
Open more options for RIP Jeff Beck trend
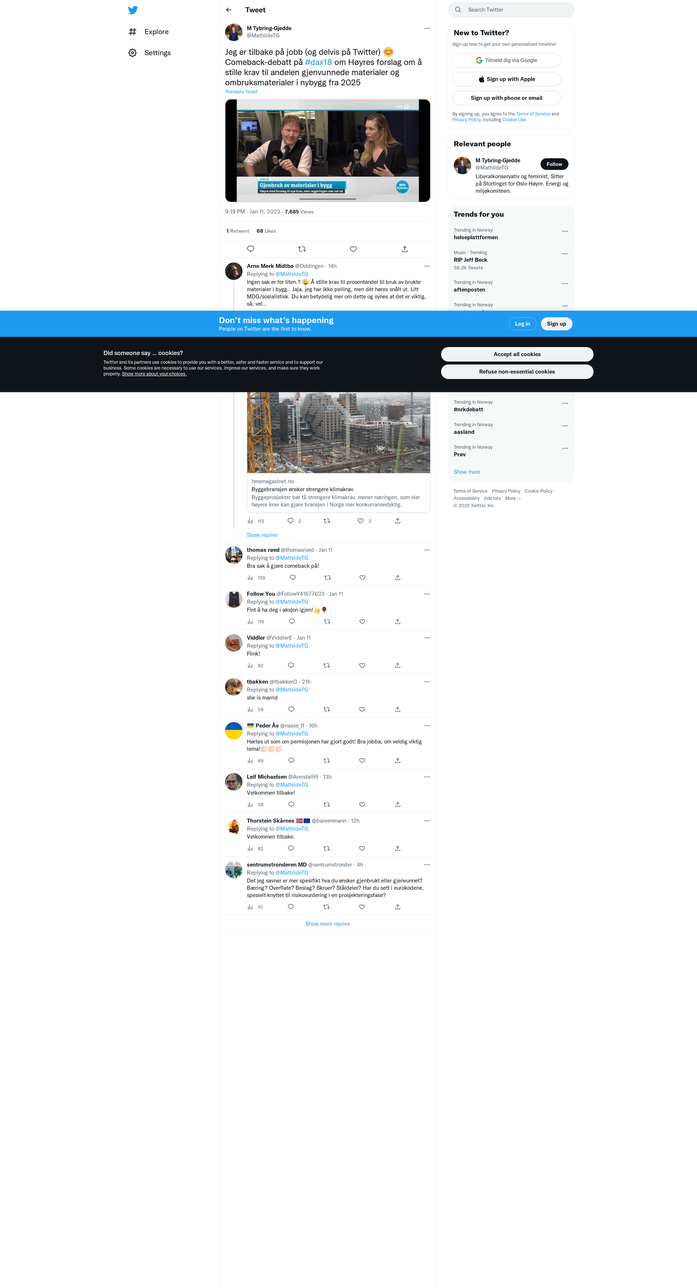[x=564, y=254]
